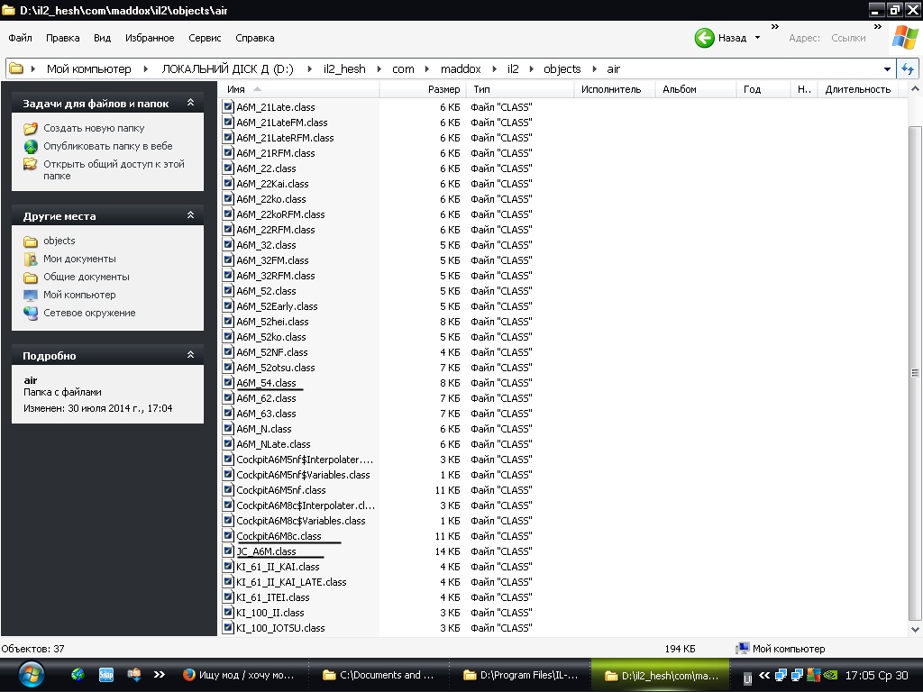This screenshot has width=923, height=692.
Task: Click the 'Мои документы' folder icon
Action: pyautogui.click(x=31, y=259)
